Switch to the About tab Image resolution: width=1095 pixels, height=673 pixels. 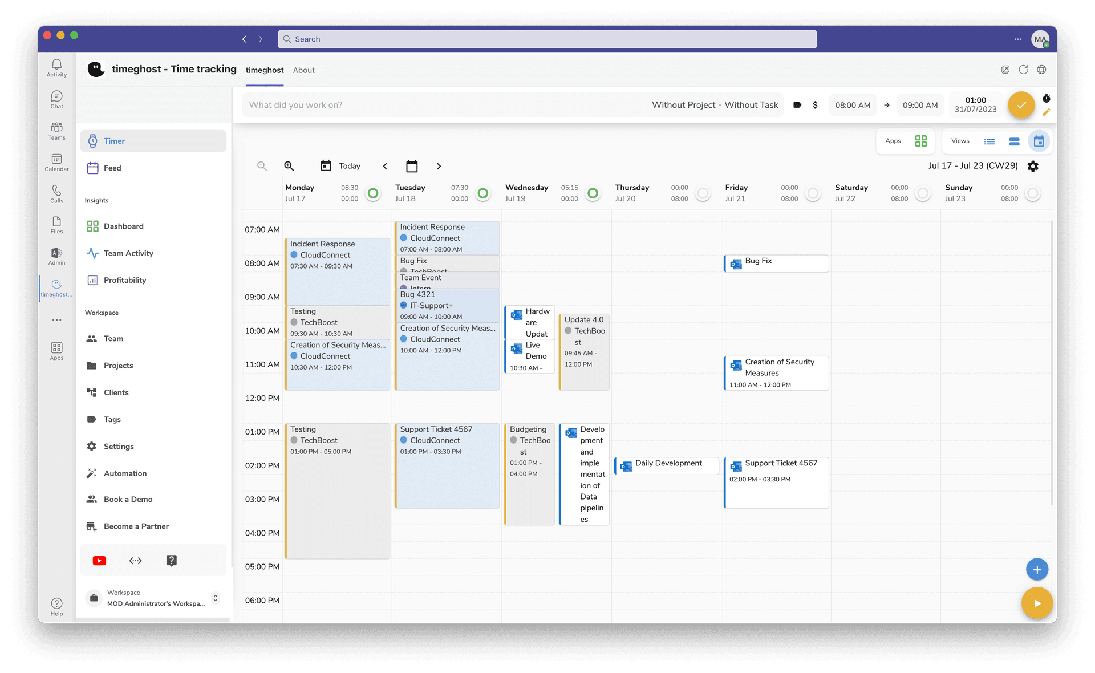click(303, 70)
